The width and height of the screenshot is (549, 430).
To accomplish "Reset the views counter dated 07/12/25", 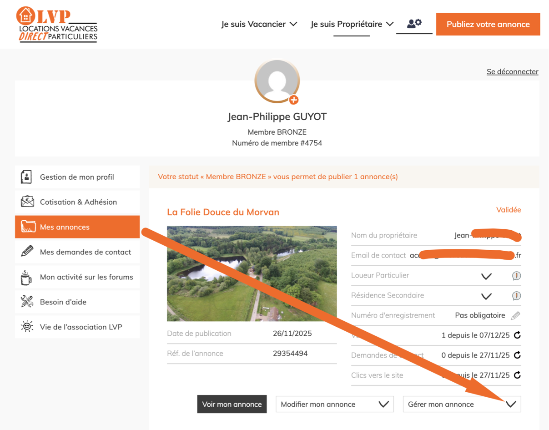I will (517, 335).
